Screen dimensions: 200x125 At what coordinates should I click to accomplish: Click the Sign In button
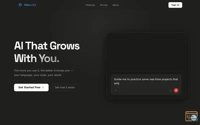pos(175,5)
